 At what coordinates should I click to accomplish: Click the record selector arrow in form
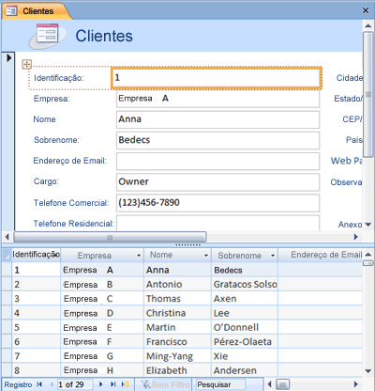pyautogui.click(x=8, y=57)
